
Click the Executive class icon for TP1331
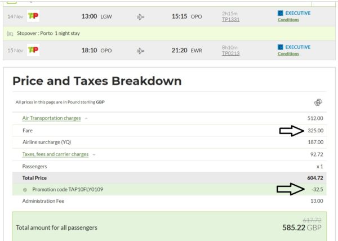[x=281, y=13]
